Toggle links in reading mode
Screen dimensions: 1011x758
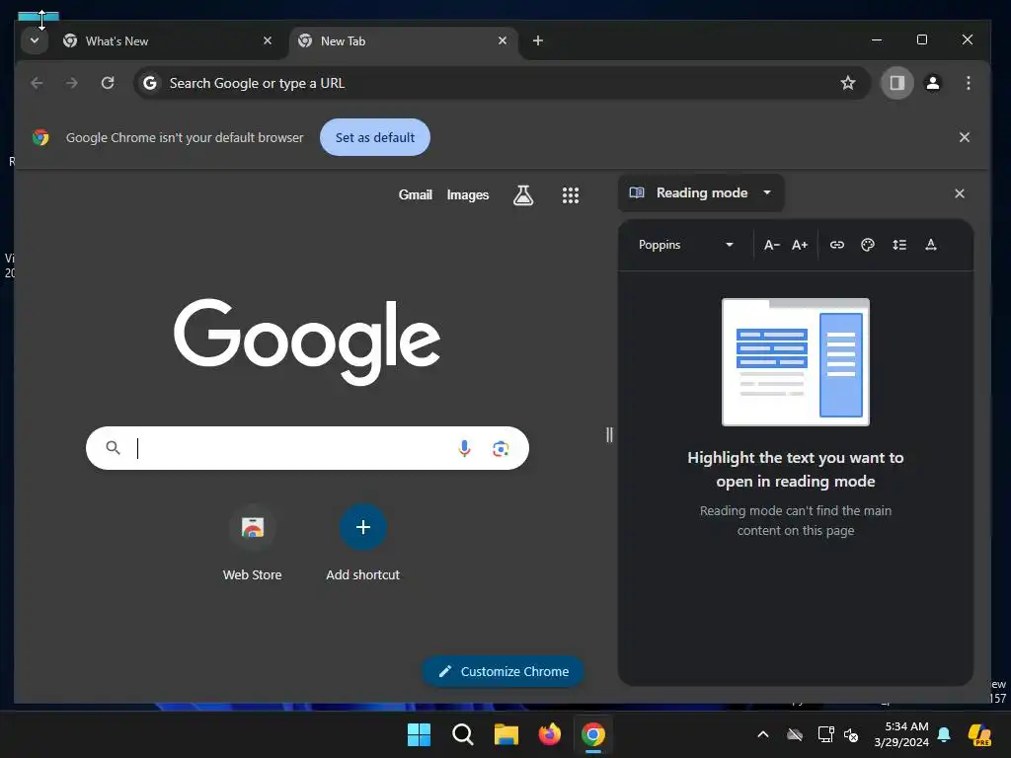pos(836,245)
